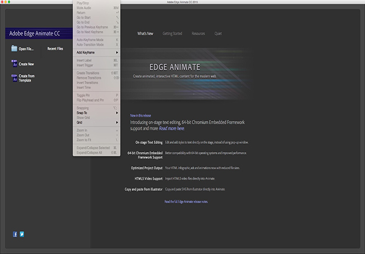365x254 pixels.
Task: Click the EDGE ANIMATE banner title
Action: pos(175,67)
